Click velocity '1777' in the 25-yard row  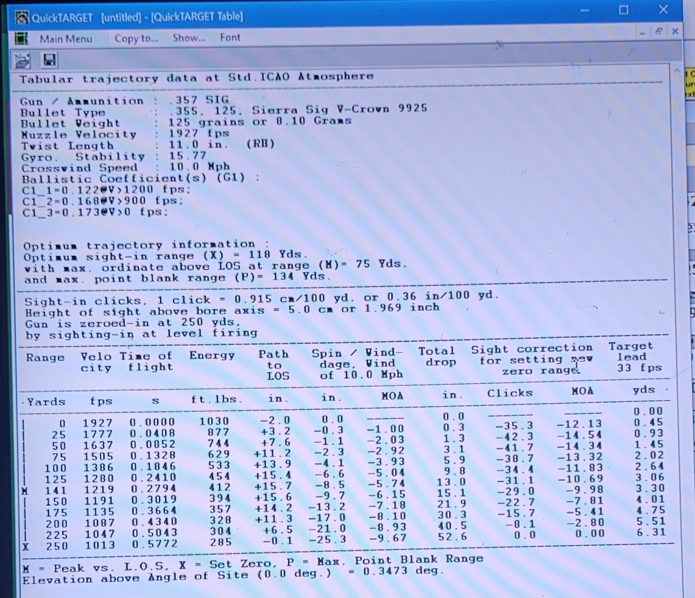click(98, 434)
